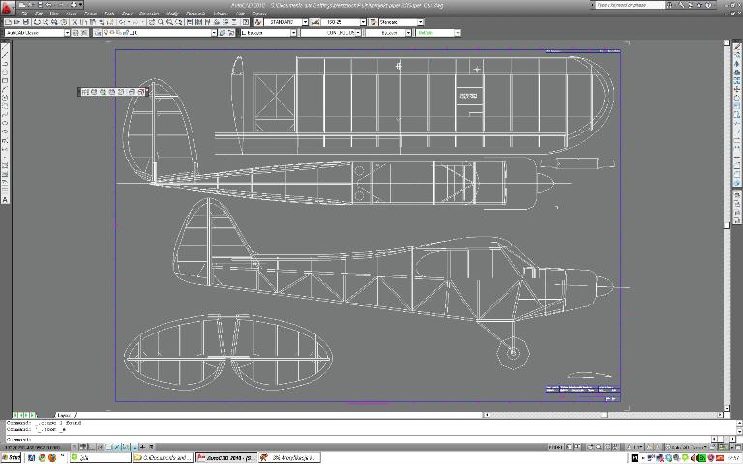743x464 pixels.
Task: Toggle the toolbar/window lock status icon
Action: (713, 447)
